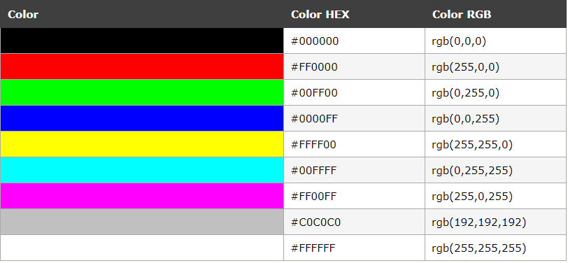Click the black color swatch
Viewport: 568px width, 263px height.
pos(142,41)
